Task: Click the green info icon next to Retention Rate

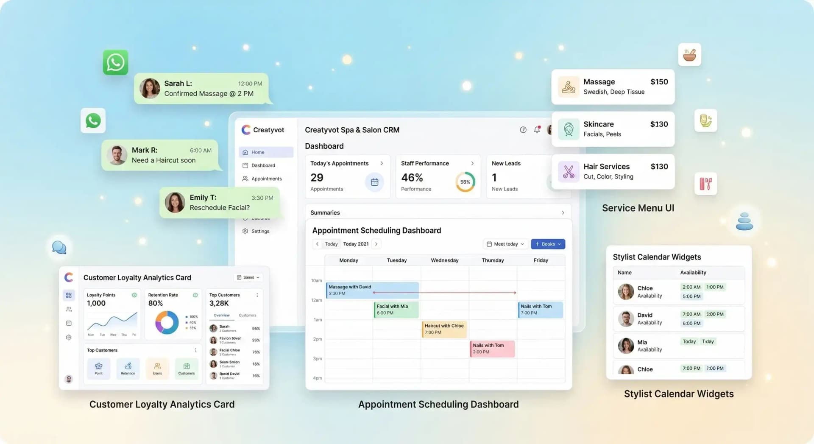Action: (195, 295)
